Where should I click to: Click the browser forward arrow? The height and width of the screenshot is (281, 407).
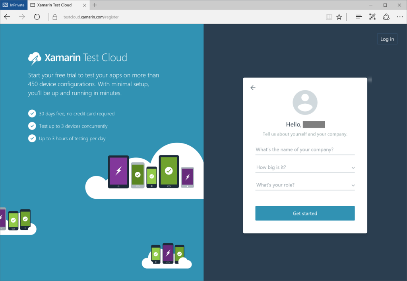(22, 17)
